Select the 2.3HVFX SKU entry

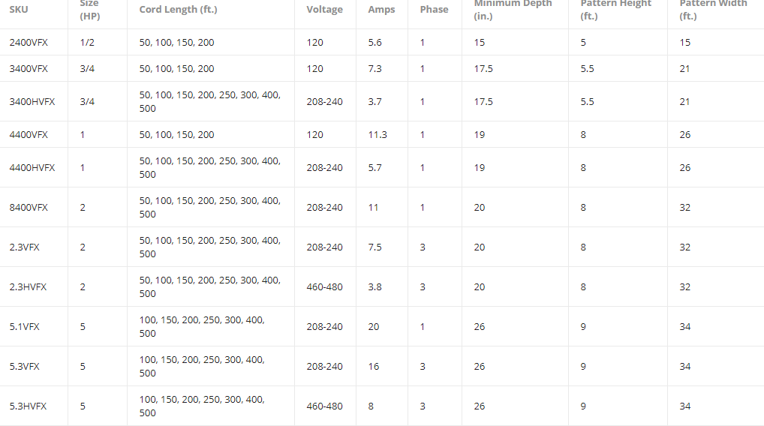coord(28,287)
